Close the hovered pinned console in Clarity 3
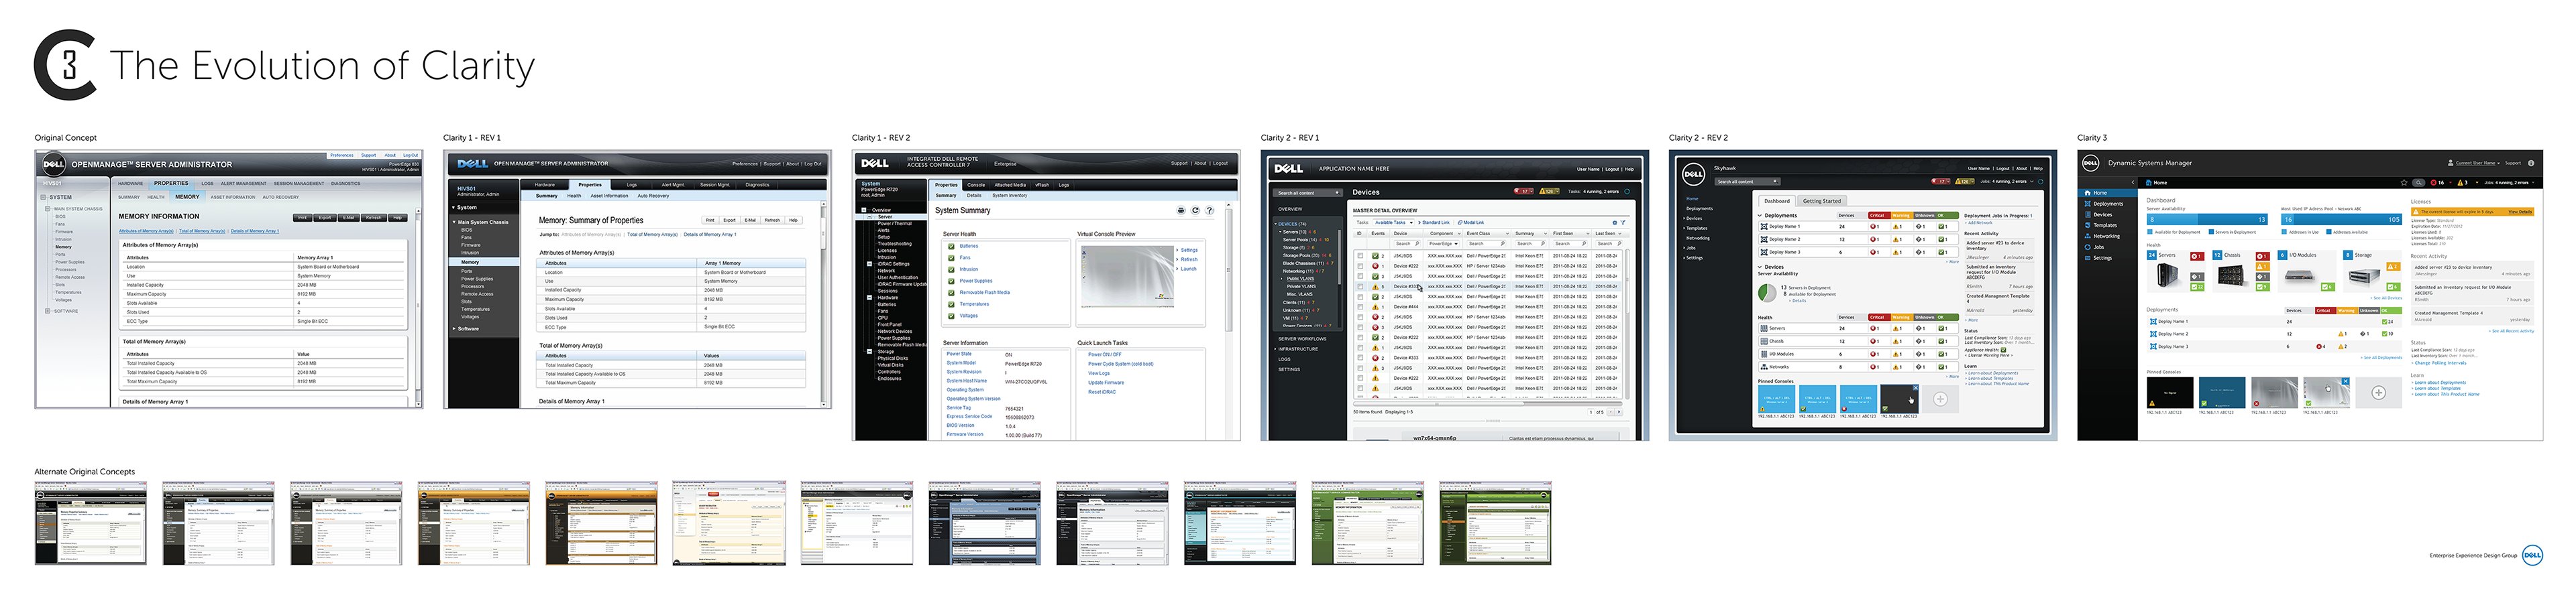 [2346, 381]
